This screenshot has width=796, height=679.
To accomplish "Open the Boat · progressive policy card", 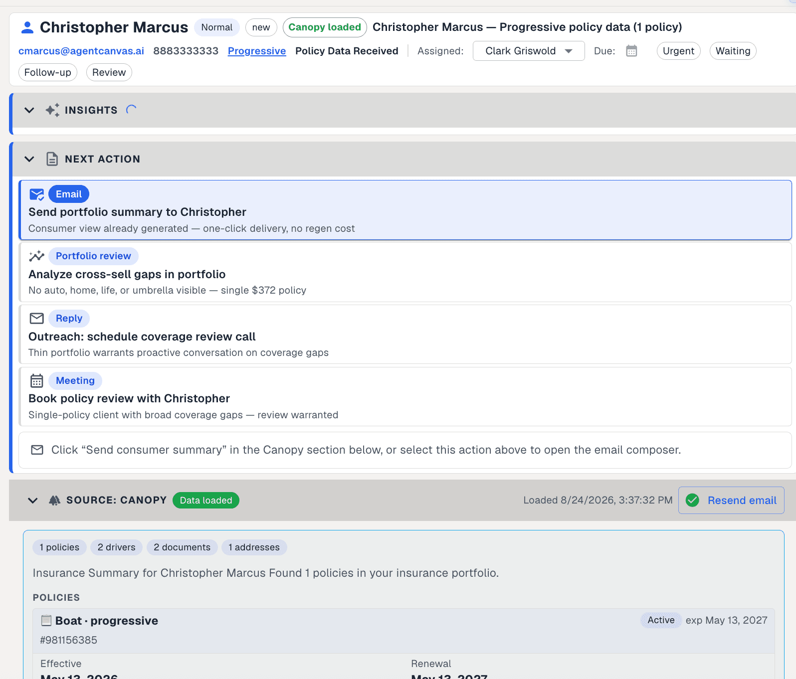I will [403, 631].
